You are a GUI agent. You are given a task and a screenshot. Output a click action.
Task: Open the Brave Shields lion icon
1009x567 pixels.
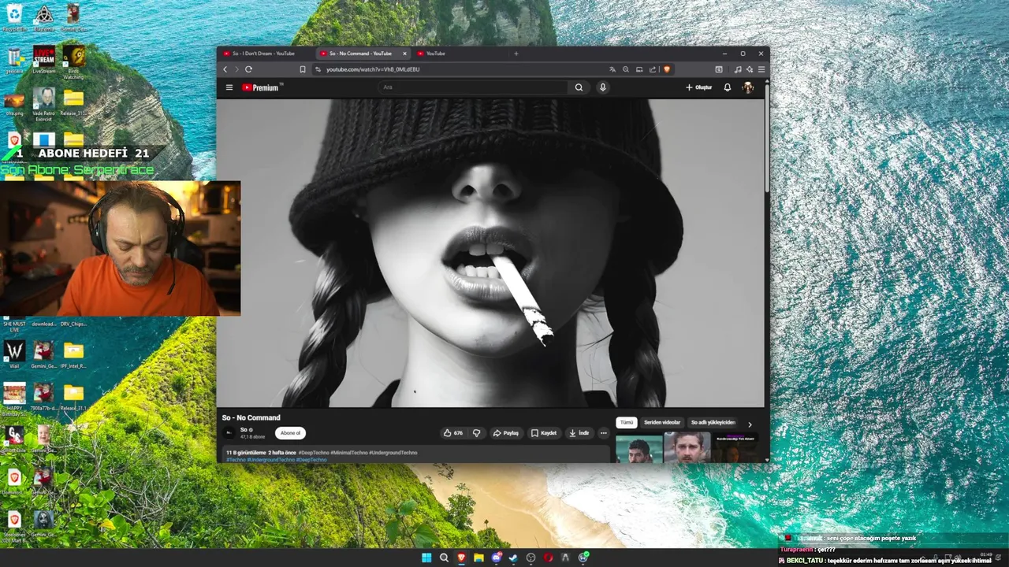tap(666, 69)
